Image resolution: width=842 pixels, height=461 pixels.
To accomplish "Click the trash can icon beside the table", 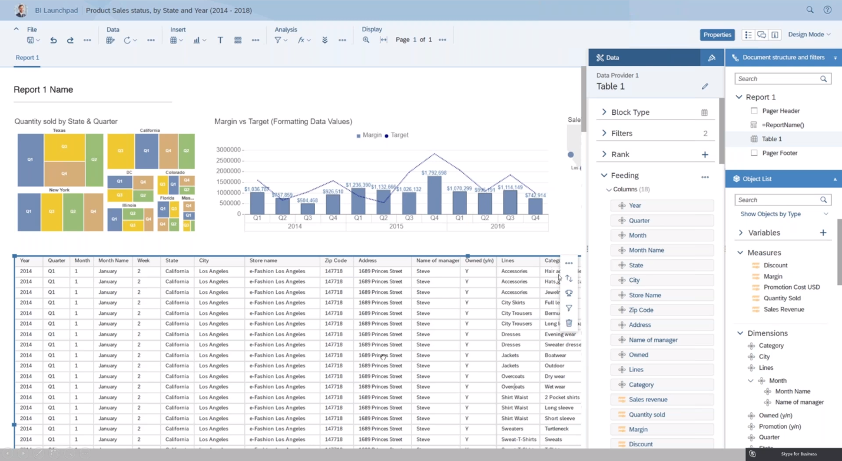I will coord(569,323).
